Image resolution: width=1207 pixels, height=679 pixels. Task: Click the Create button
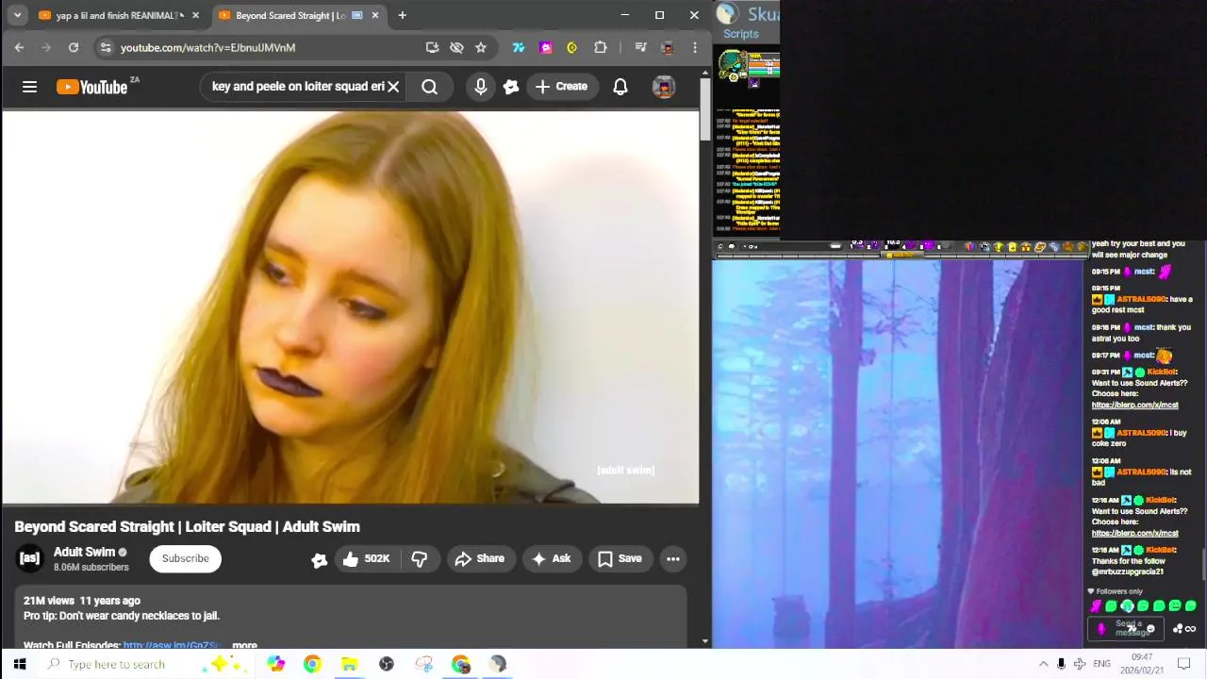click(561, 87)
